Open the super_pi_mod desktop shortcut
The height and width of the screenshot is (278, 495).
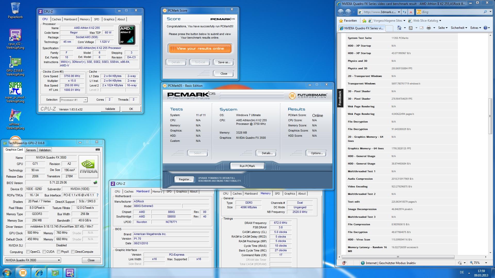pos(15,92)
